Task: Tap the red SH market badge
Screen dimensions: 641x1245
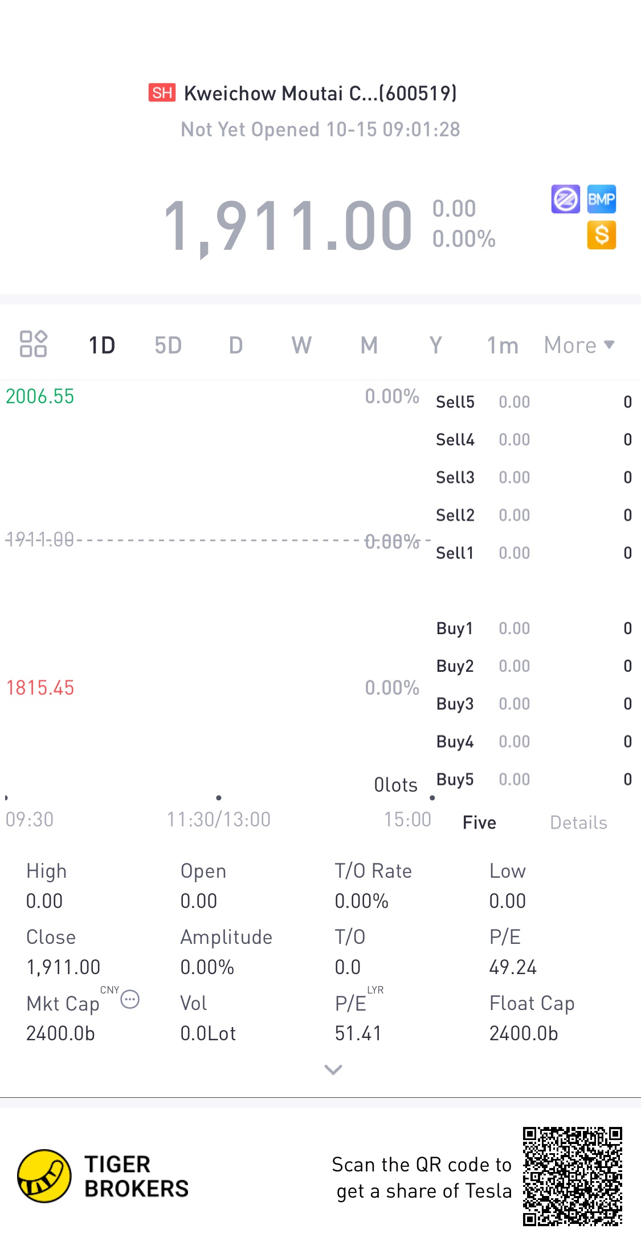Action: pyautogui.click(x=162, y=92)
